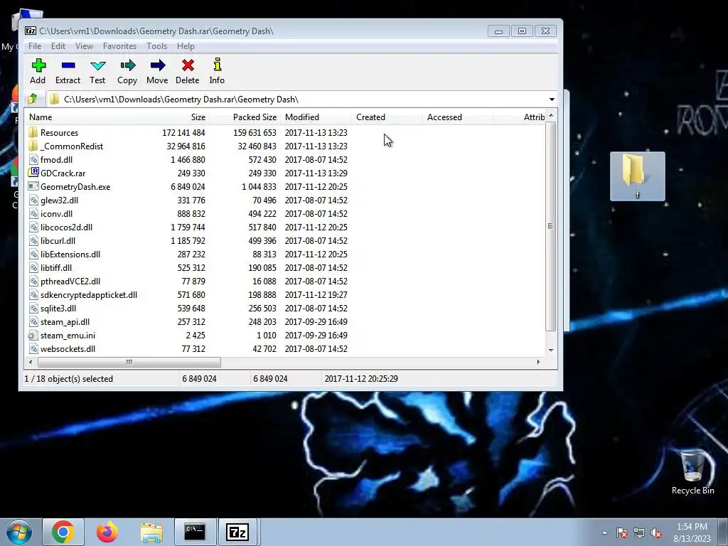Select the fmod.dll file icon
728x546 pixels.
tap(33, 159)
